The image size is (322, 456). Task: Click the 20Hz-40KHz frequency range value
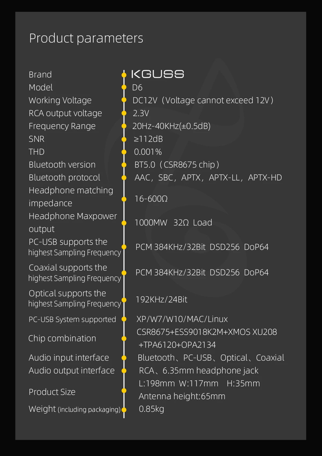171,126
